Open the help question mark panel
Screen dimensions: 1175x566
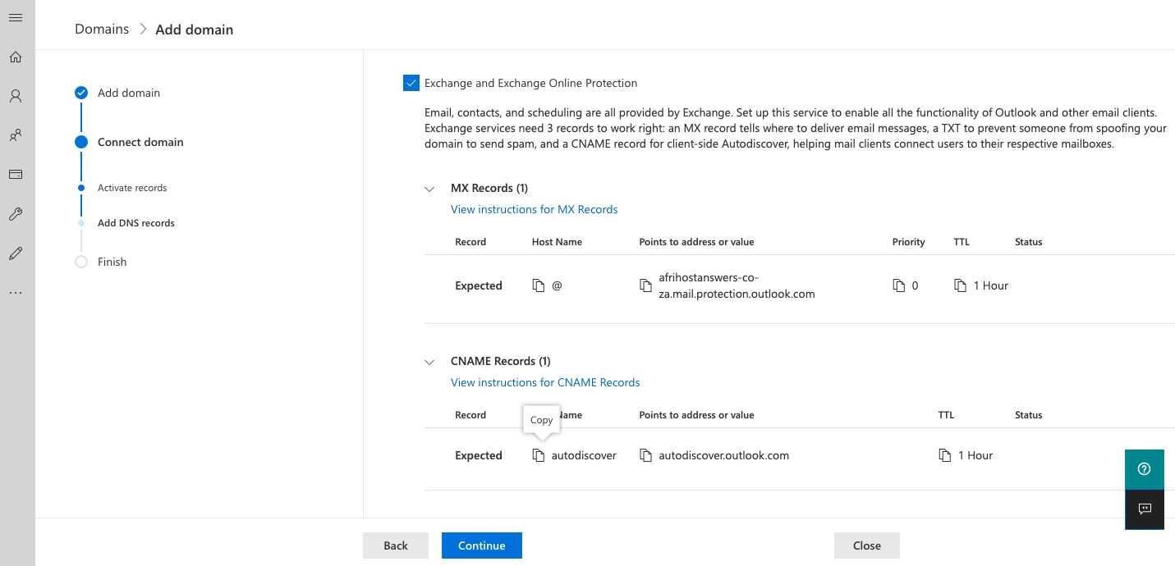(x=1145, y=469)
